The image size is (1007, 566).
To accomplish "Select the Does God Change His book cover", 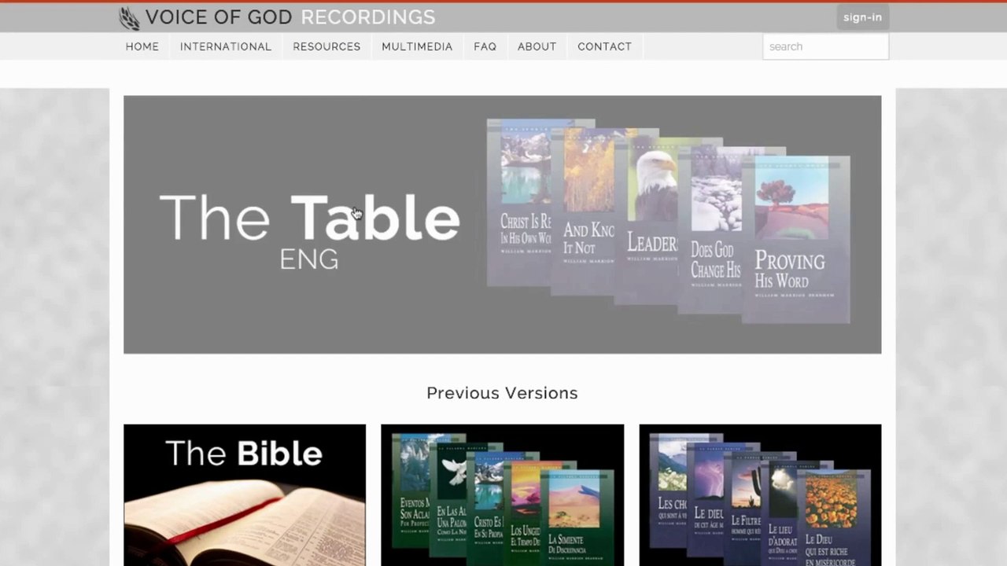I will click(710, 231).
